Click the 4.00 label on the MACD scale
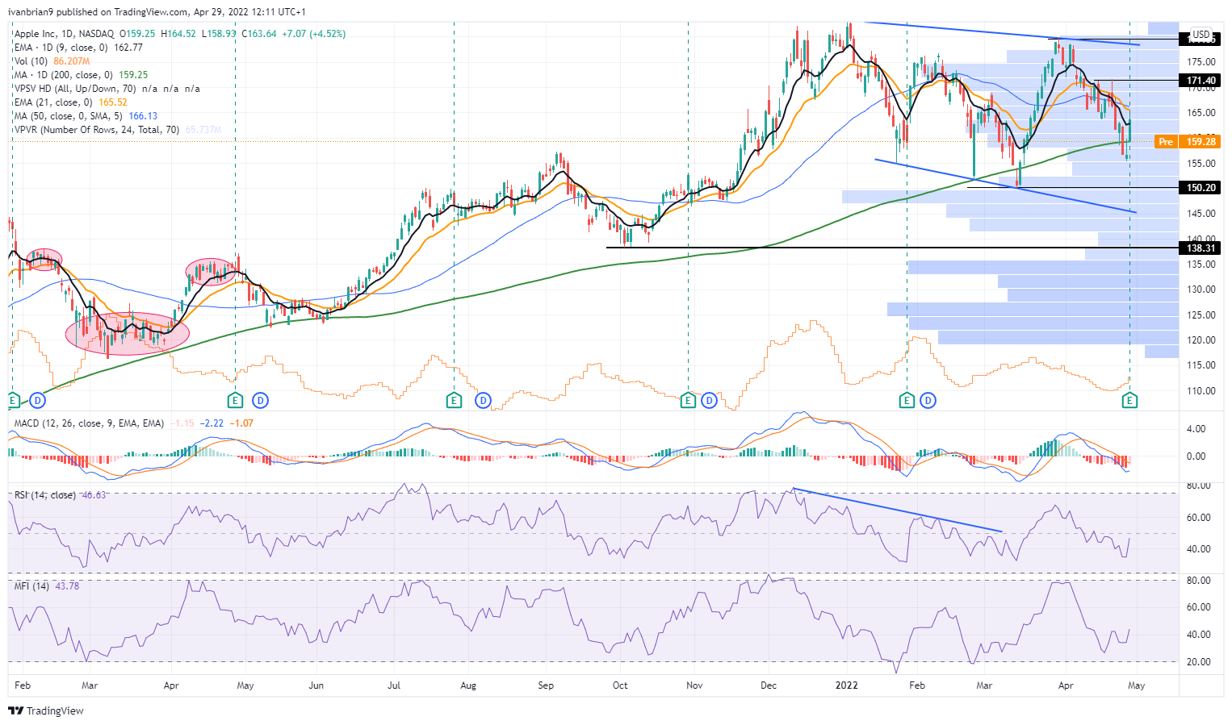1232x725 pixels. tap(1196, 429)
